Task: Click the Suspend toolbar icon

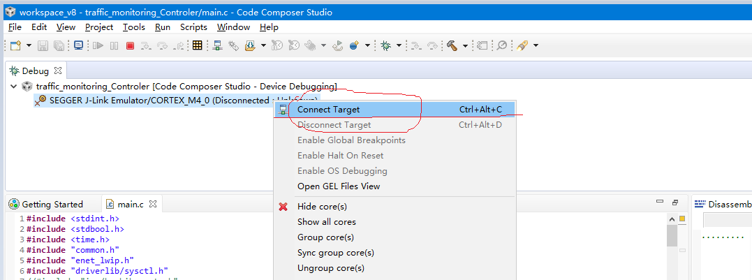Action: coord(114,45)
